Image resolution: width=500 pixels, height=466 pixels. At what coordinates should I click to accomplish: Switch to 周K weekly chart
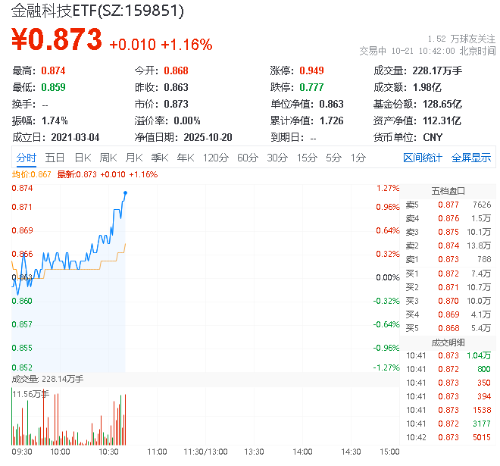108,158
